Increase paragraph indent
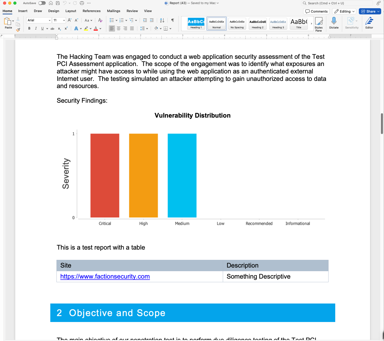The image size is (384, 341). (x=152, y=20)
